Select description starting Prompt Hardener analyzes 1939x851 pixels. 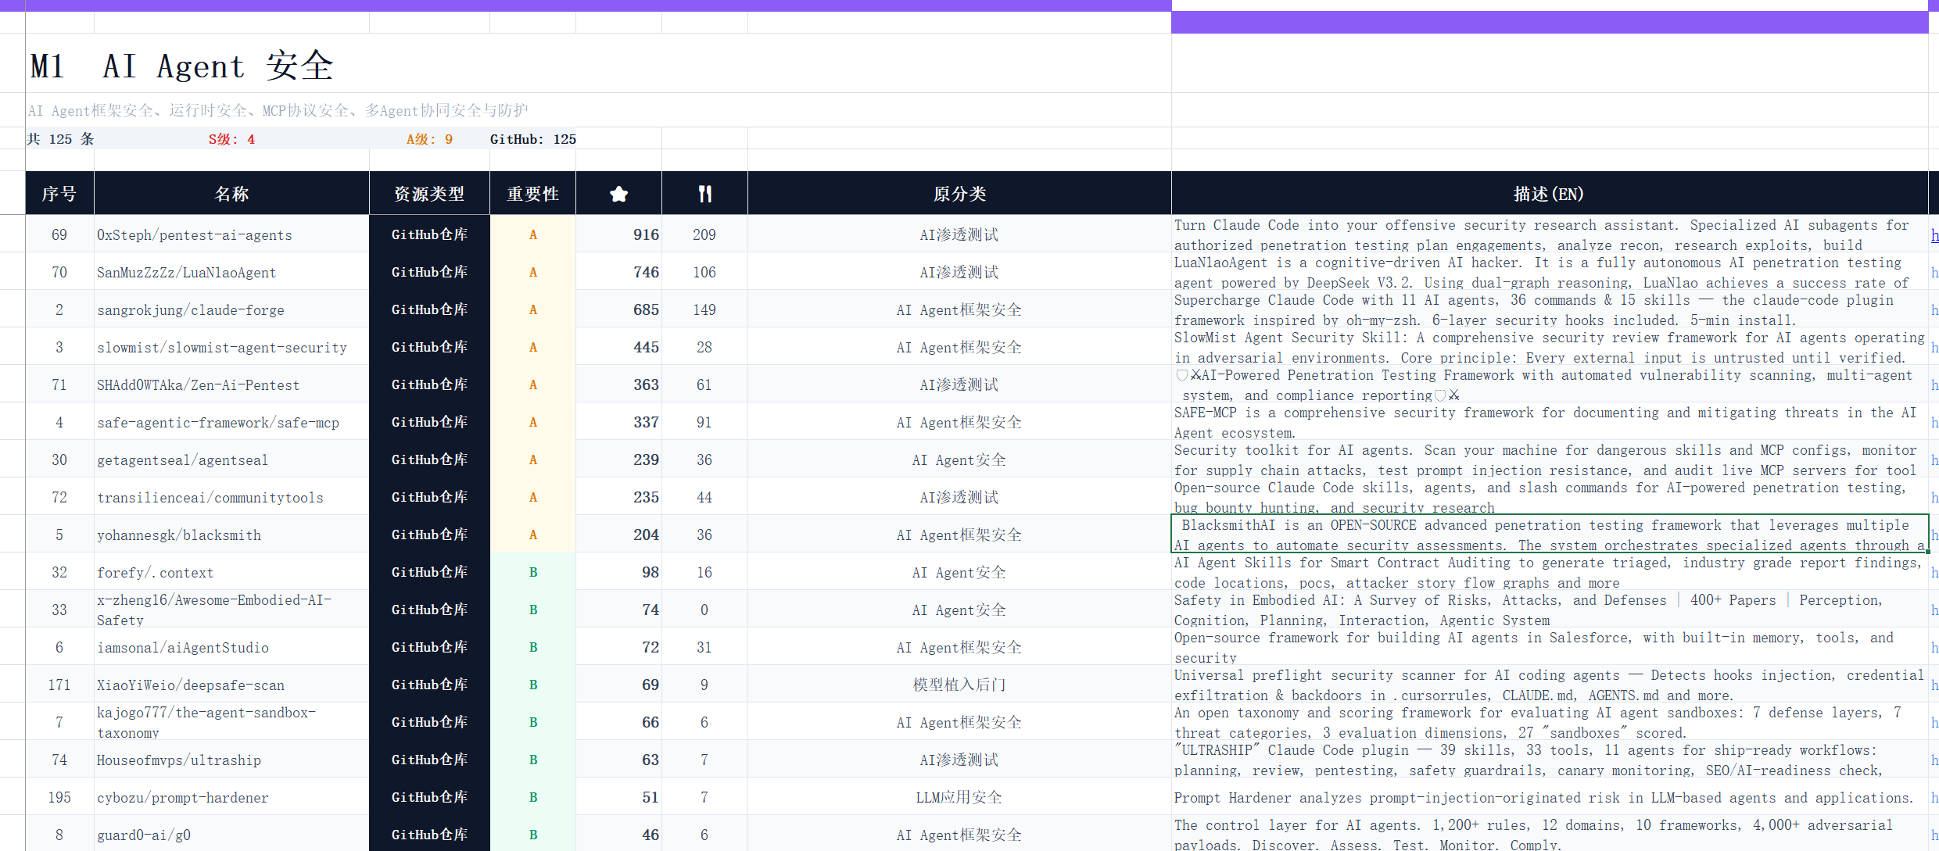pyautogui.click(x=1550, y=797)
